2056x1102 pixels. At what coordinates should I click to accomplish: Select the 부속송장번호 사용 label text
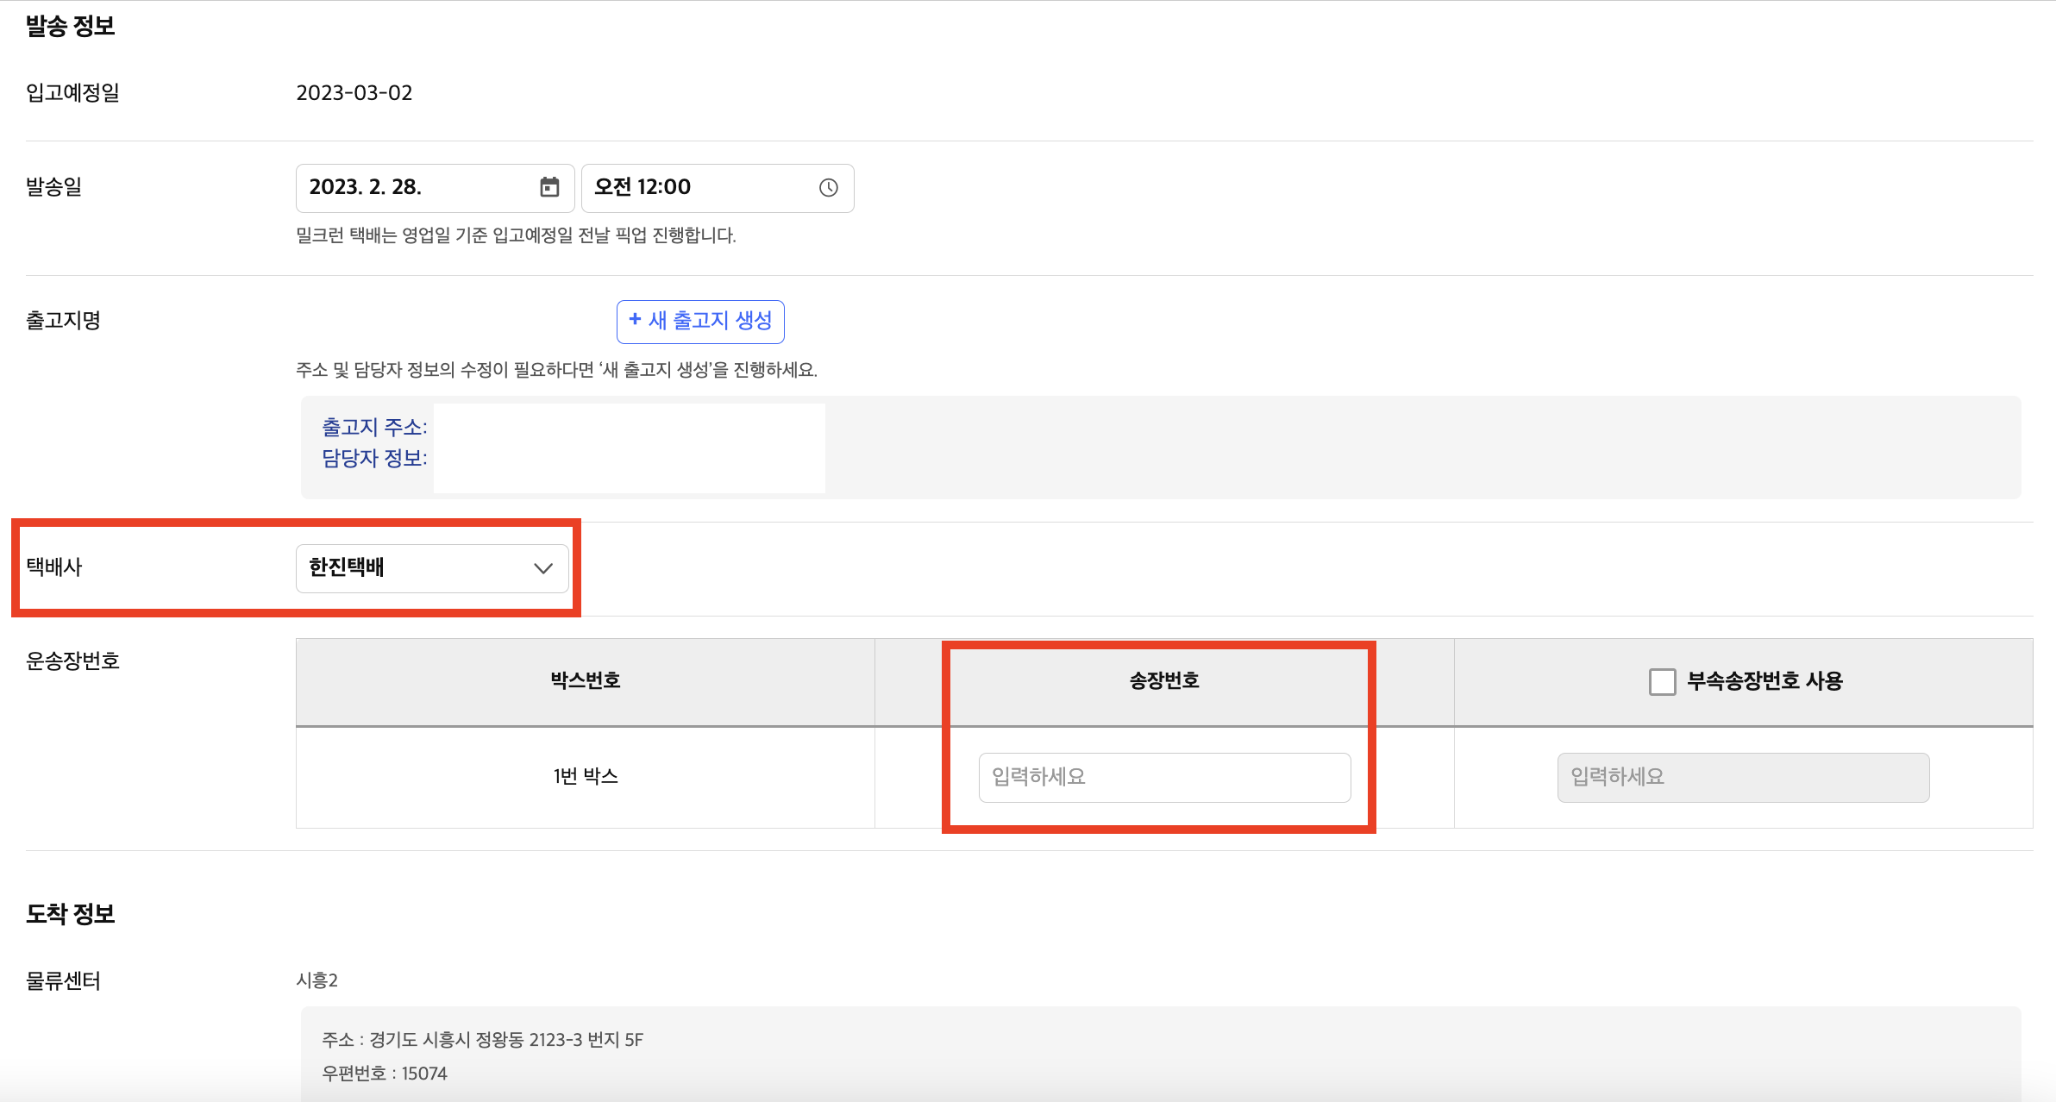1765,681
